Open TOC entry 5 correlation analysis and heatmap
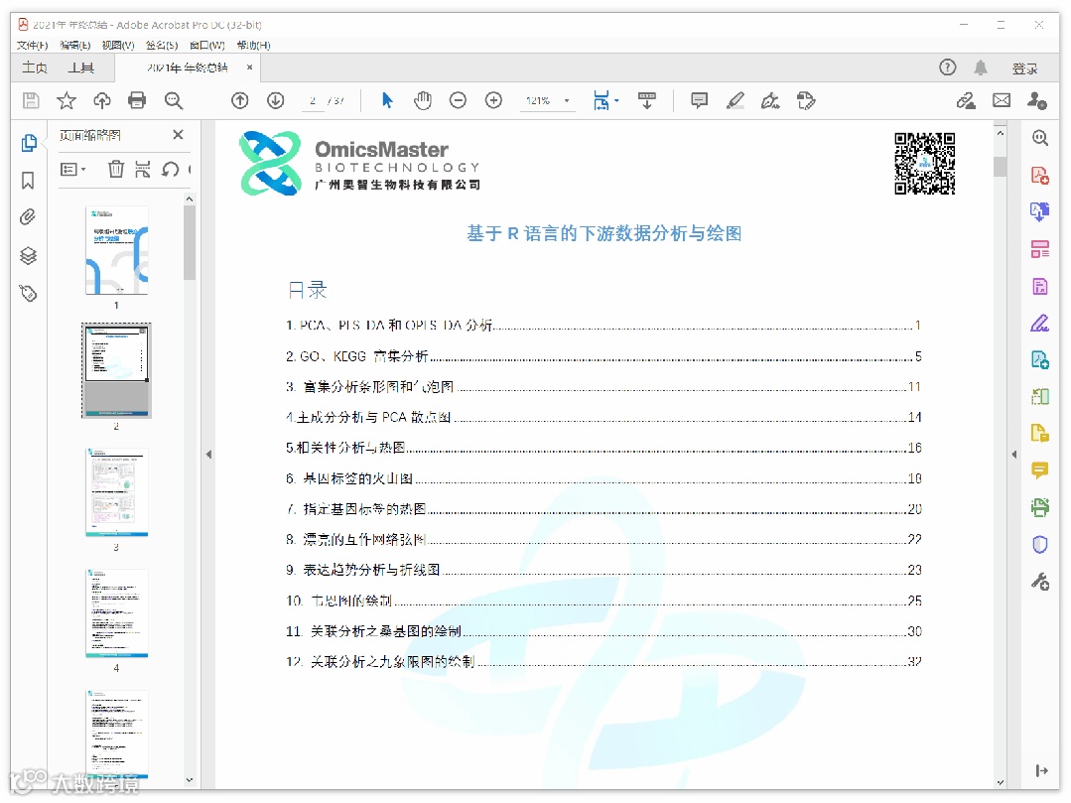The height and width of the screenshot is (803, 1071). tap(603, 448)
